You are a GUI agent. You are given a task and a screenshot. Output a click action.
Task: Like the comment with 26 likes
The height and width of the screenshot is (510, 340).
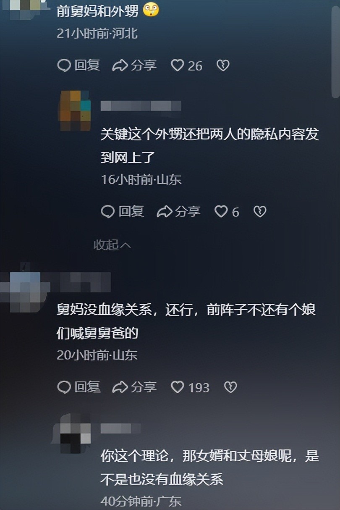186,66
